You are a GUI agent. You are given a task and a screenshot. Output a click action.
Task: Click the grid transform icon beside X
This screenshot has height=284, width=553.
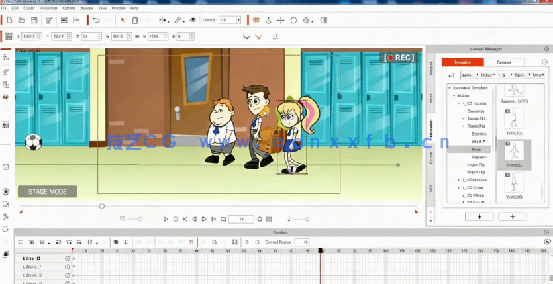coord(9,36)
